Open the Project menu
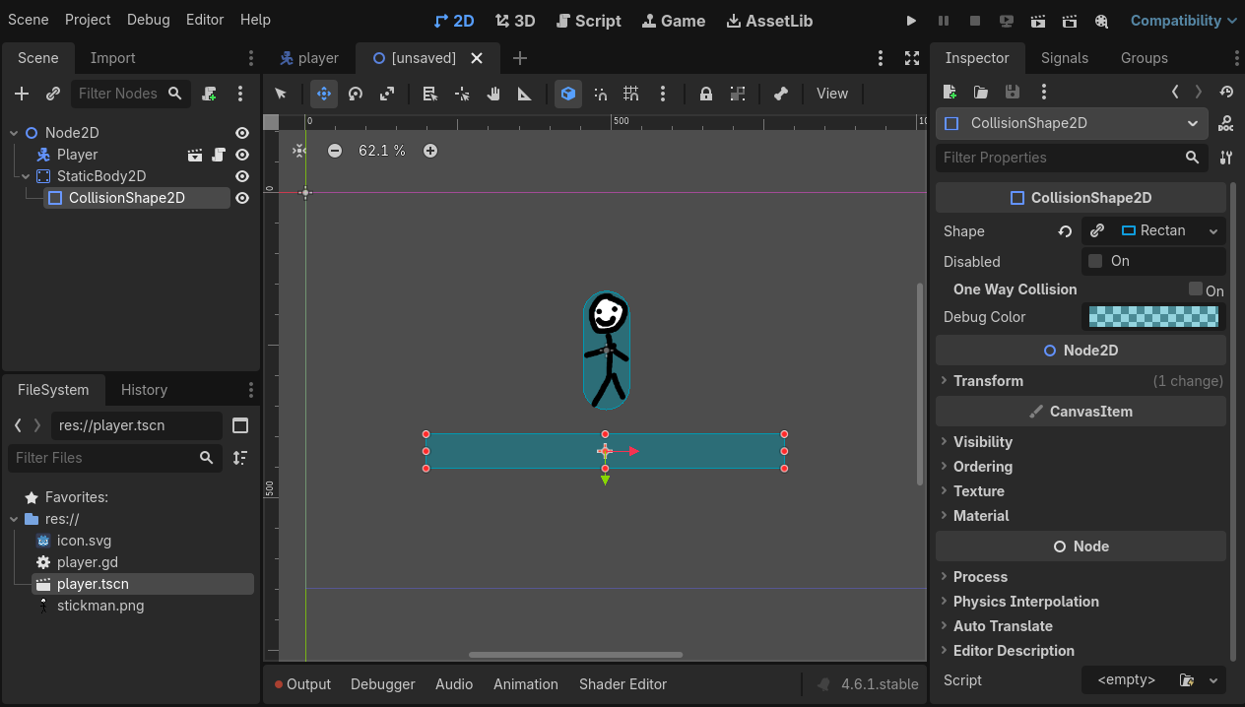Viewport: 1245px width, 707px height. click(88, 20)
